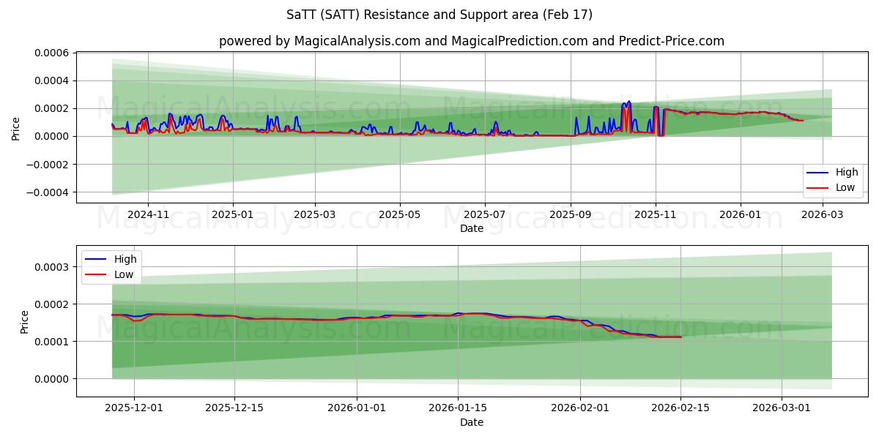Click the '2025-09' x-axis tick label
The image size is (879, 439).
pos(571,216)
